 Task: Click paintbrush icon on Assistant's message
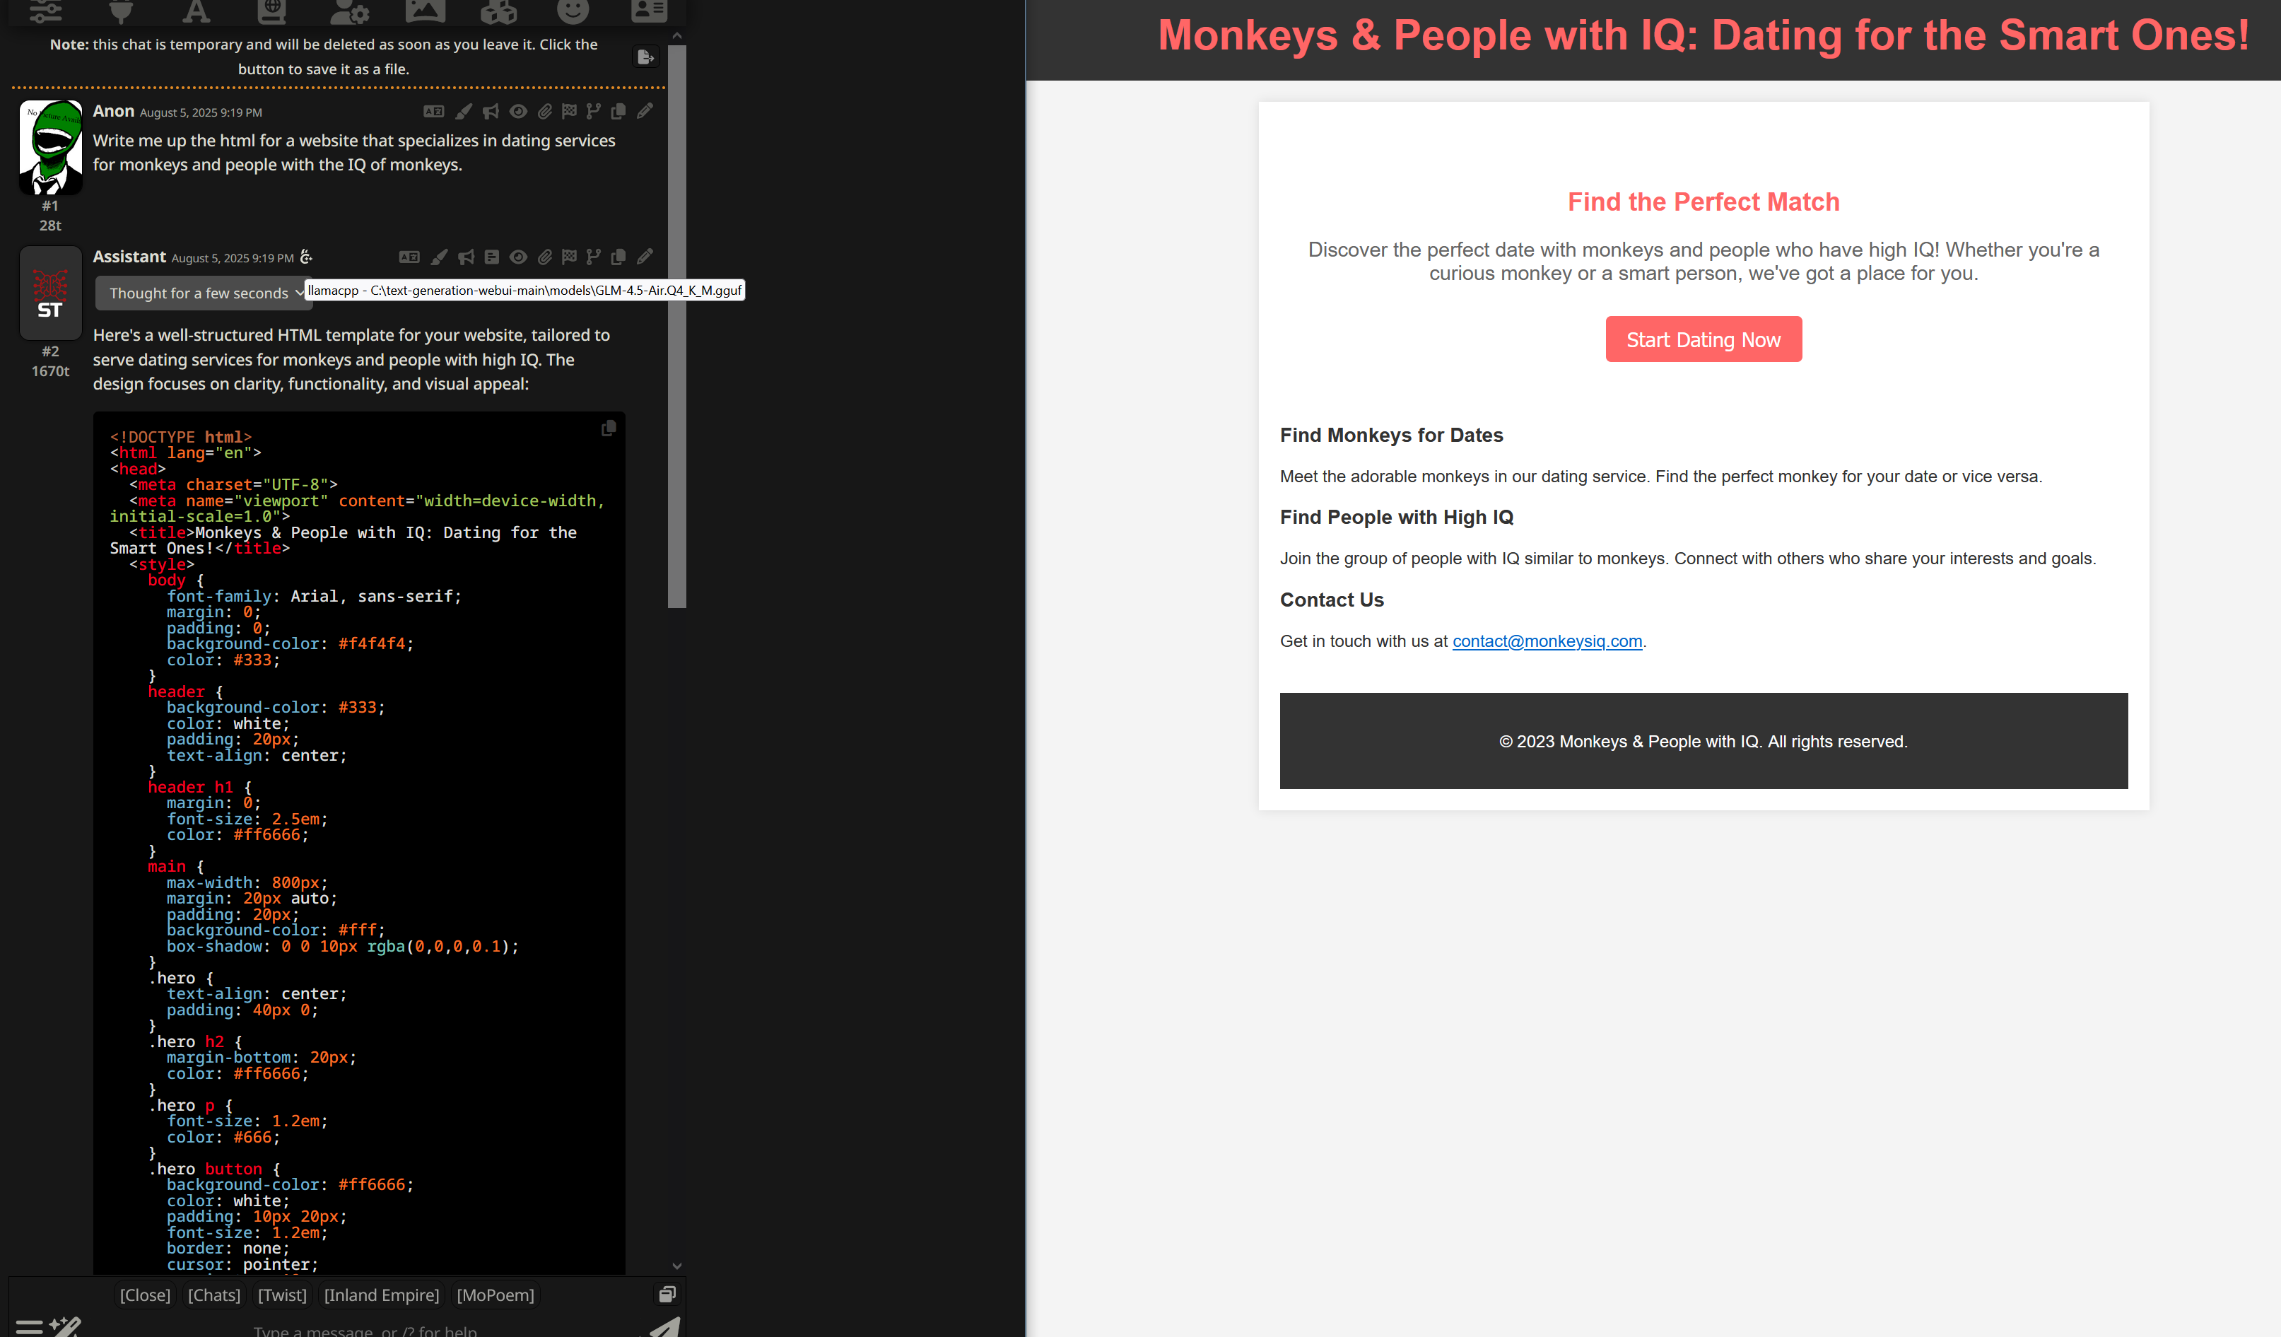coord(439,257)
